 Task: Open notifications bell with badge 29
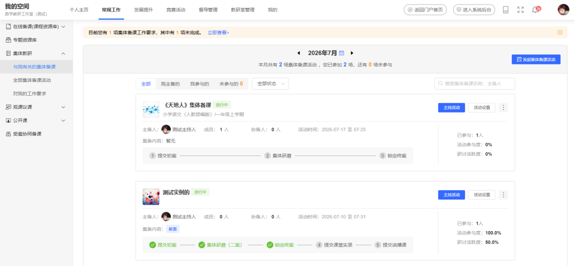pyautogui.click(x=536, y=10)
